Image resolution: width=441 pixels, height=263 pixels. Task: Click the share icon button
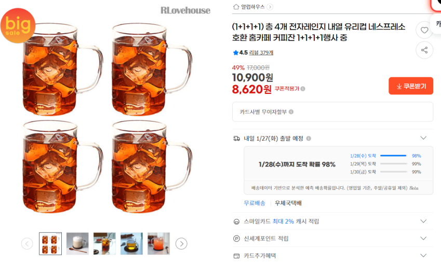coord(424,50)
